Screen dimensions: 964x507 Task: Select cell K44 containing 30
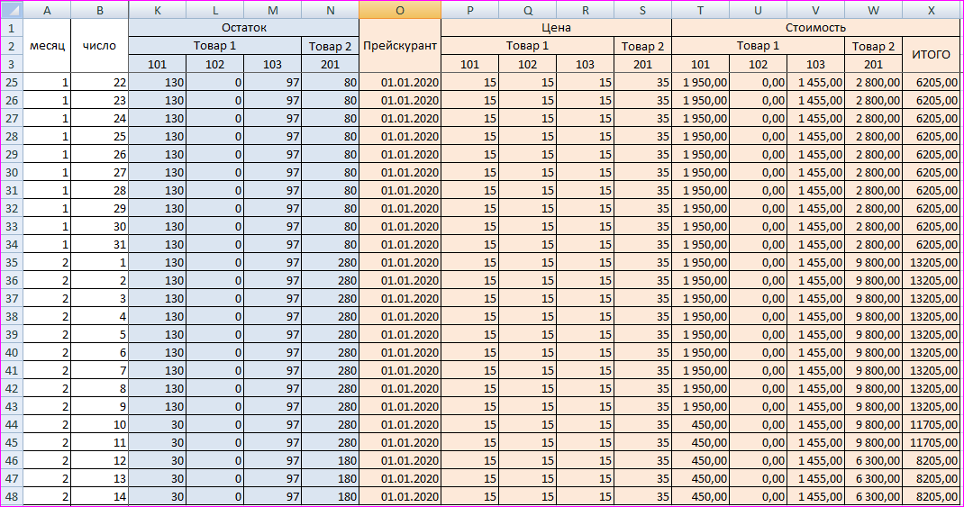click(x=158, y=424)
